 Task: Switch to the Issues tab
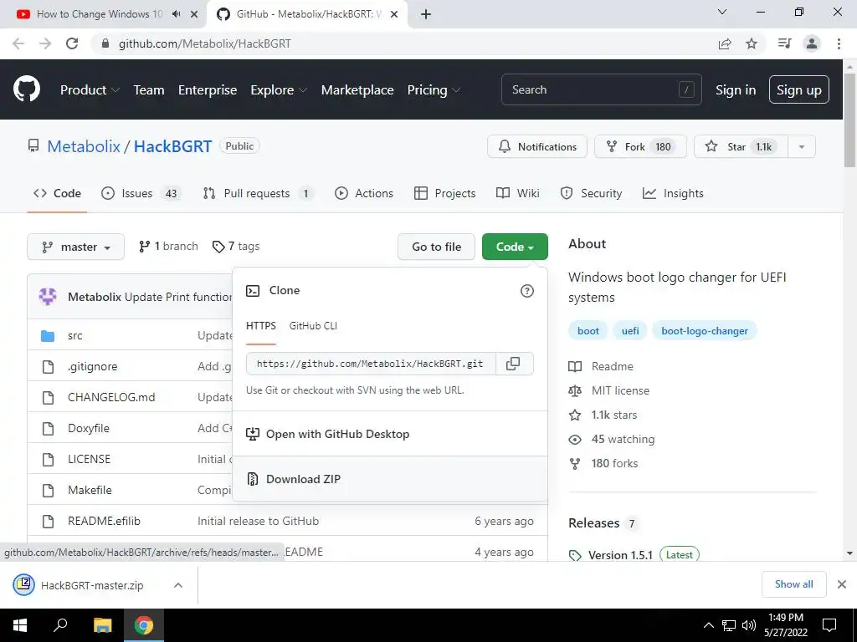(x=139, y=193)
